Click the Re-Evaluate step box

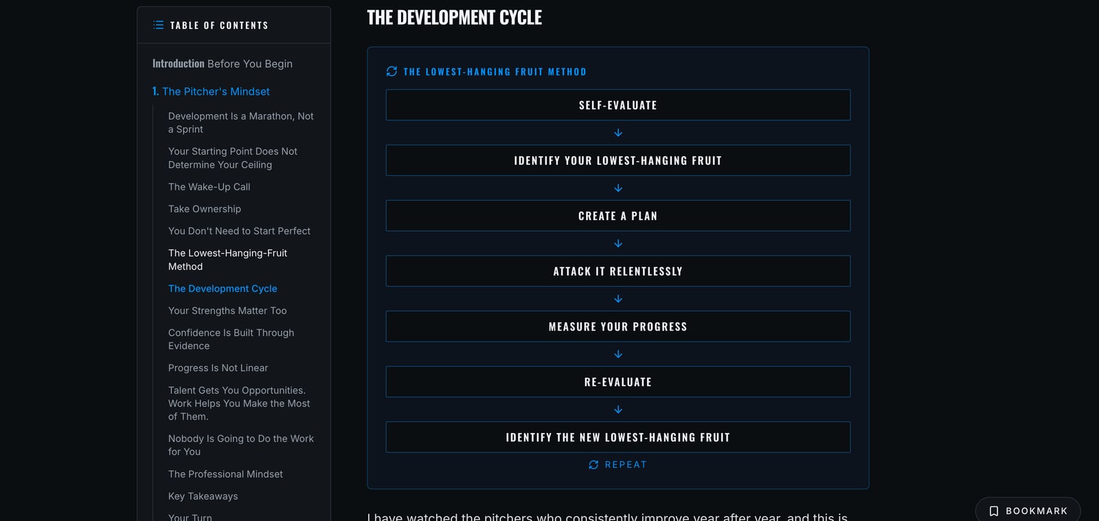click(618, 382)
